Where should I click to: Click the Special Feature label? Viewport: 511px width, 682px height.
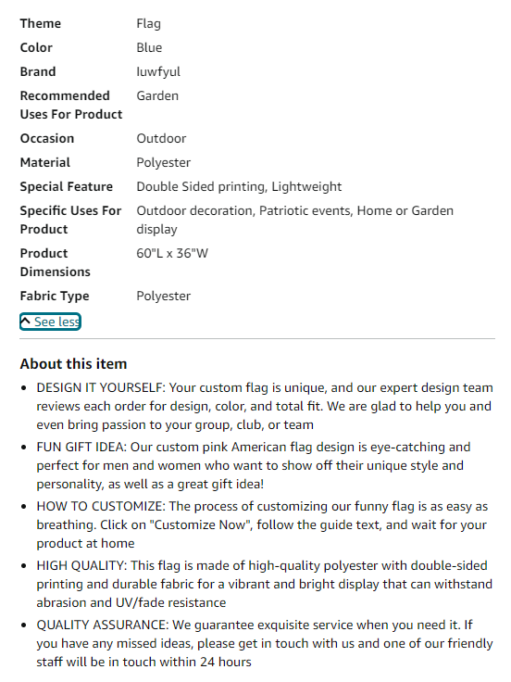(67, 186)
